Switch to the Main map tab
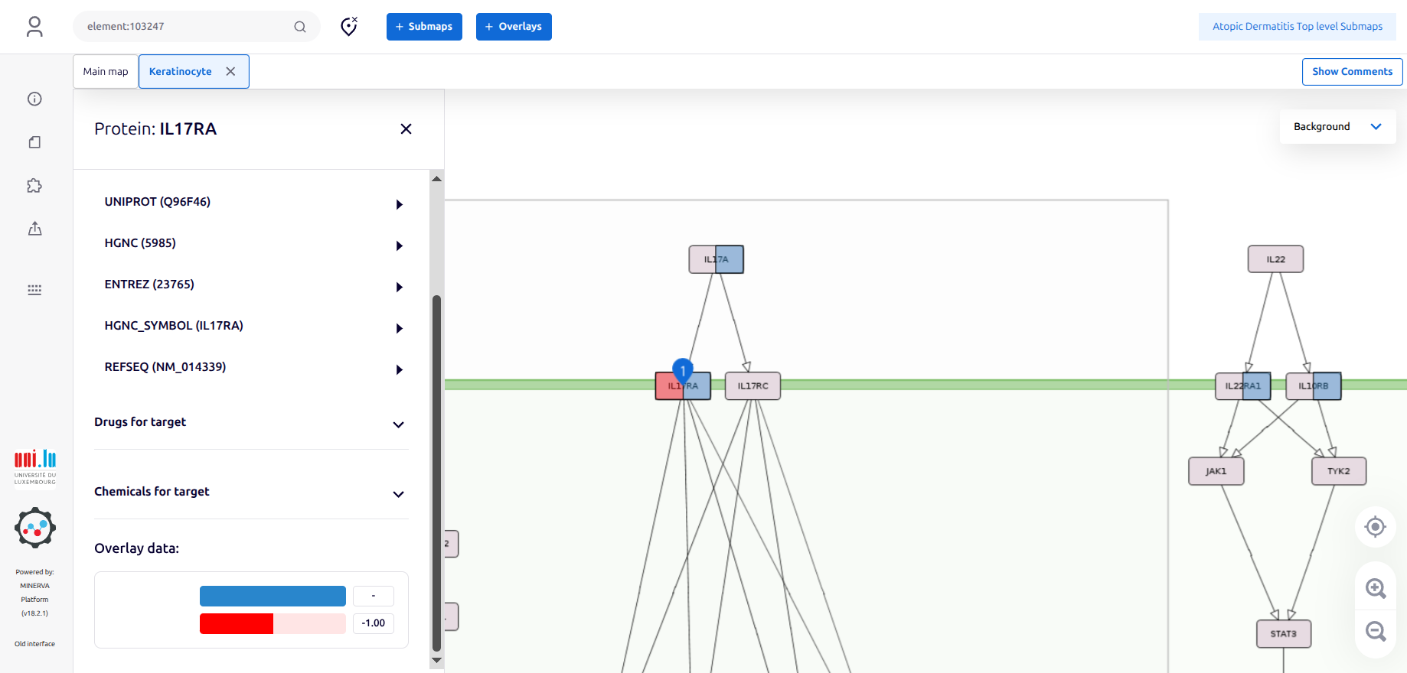Viewport: 1407px width, 673px height. pos(106,71)
